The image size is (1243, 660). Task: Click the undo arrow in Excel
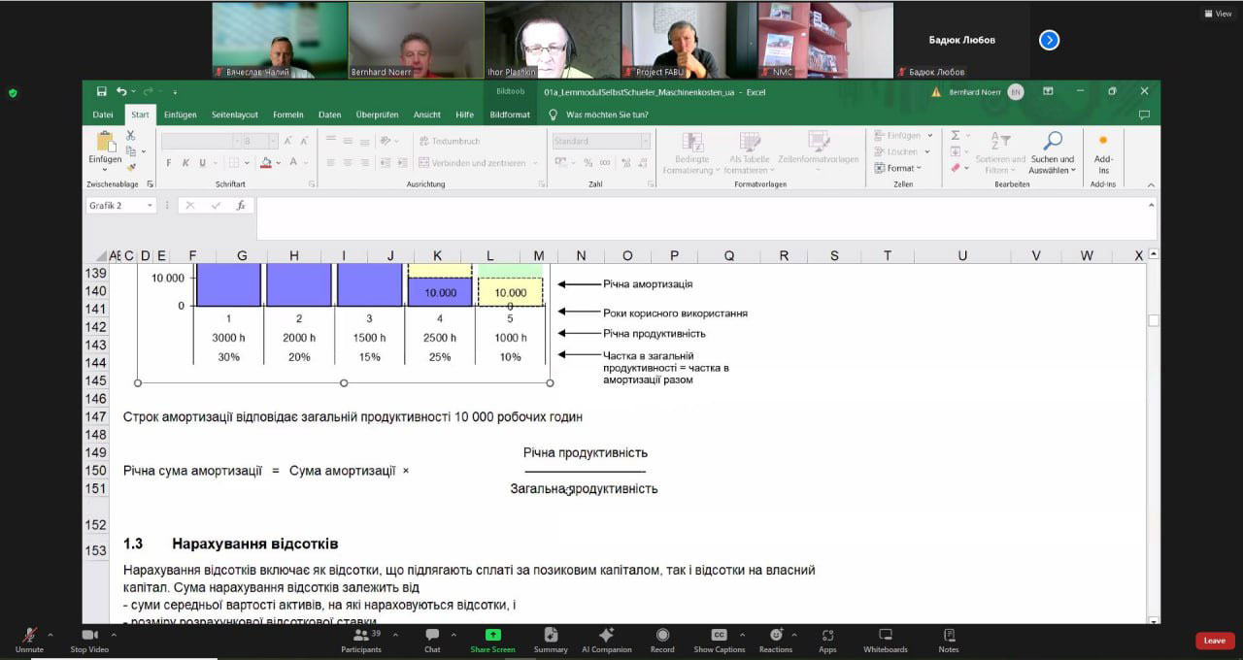[121, 91]
